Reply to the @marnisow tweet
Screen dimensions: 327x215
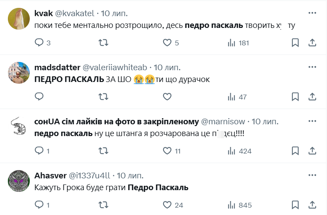click(x=39, y=151)
